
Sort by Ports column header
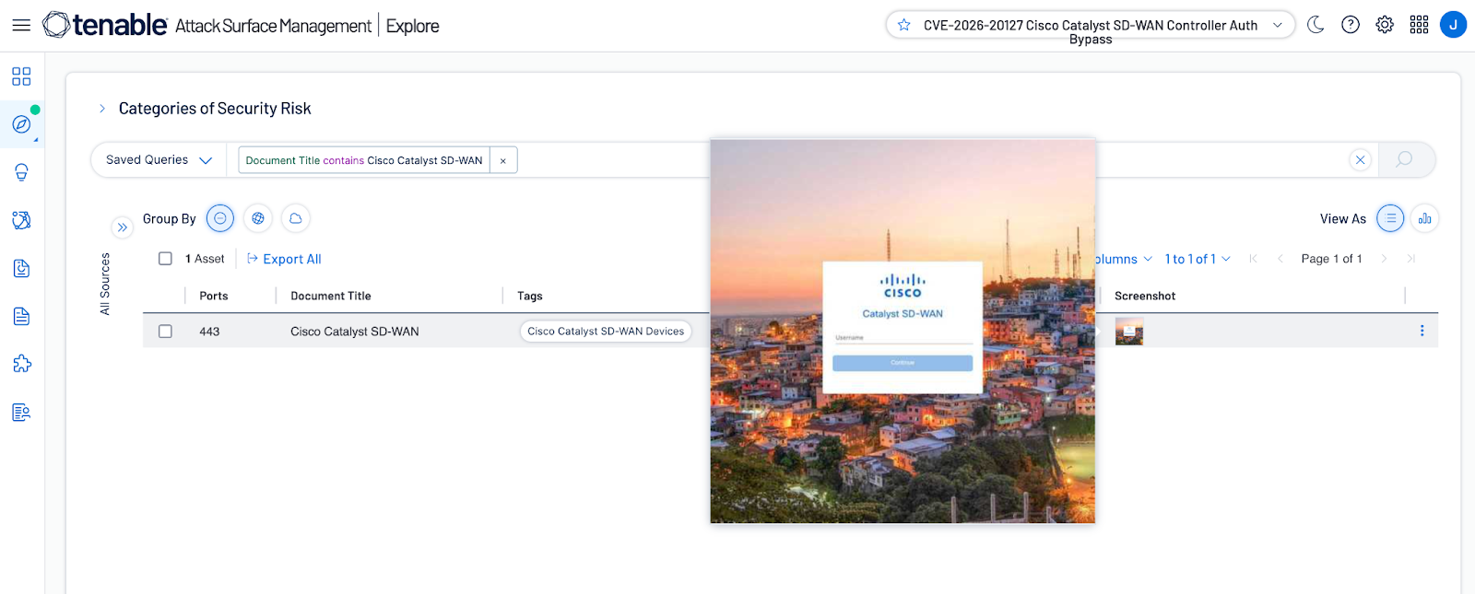[214, 296]
